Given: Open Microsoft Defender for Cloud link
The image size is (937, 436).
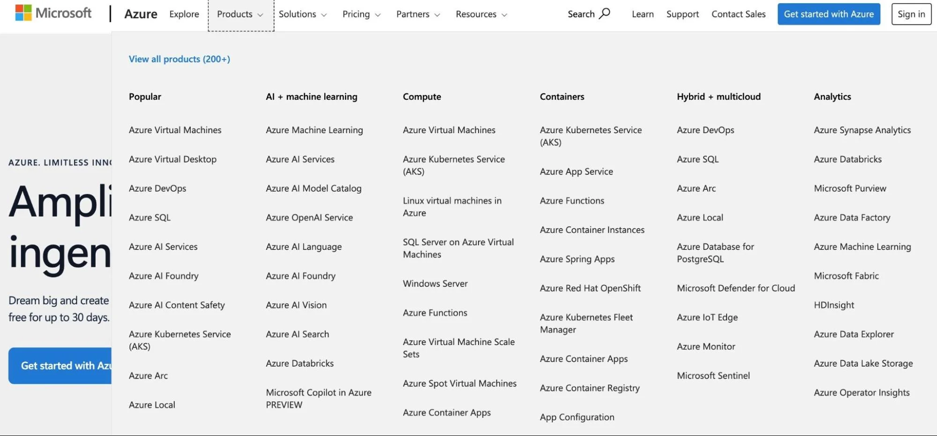Looking at the screenshot, I should (x=736, y=288).
